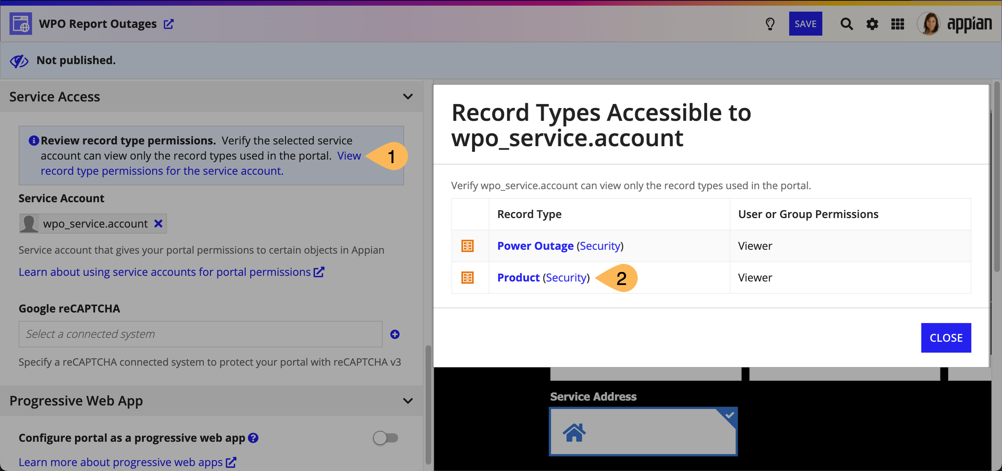Click the Product record type icon
This screenshot has width=1002, height=471.
pos(467,278)
